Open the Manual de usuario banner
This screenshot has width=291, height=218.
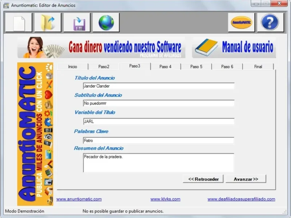tap(234, 48)
